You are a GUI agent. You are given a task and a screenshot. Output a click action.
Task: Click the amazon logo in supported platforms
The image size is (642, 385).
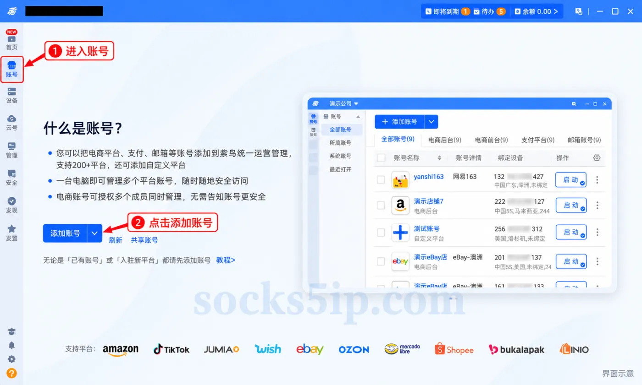pyautogui.click(x=121, y=350)
